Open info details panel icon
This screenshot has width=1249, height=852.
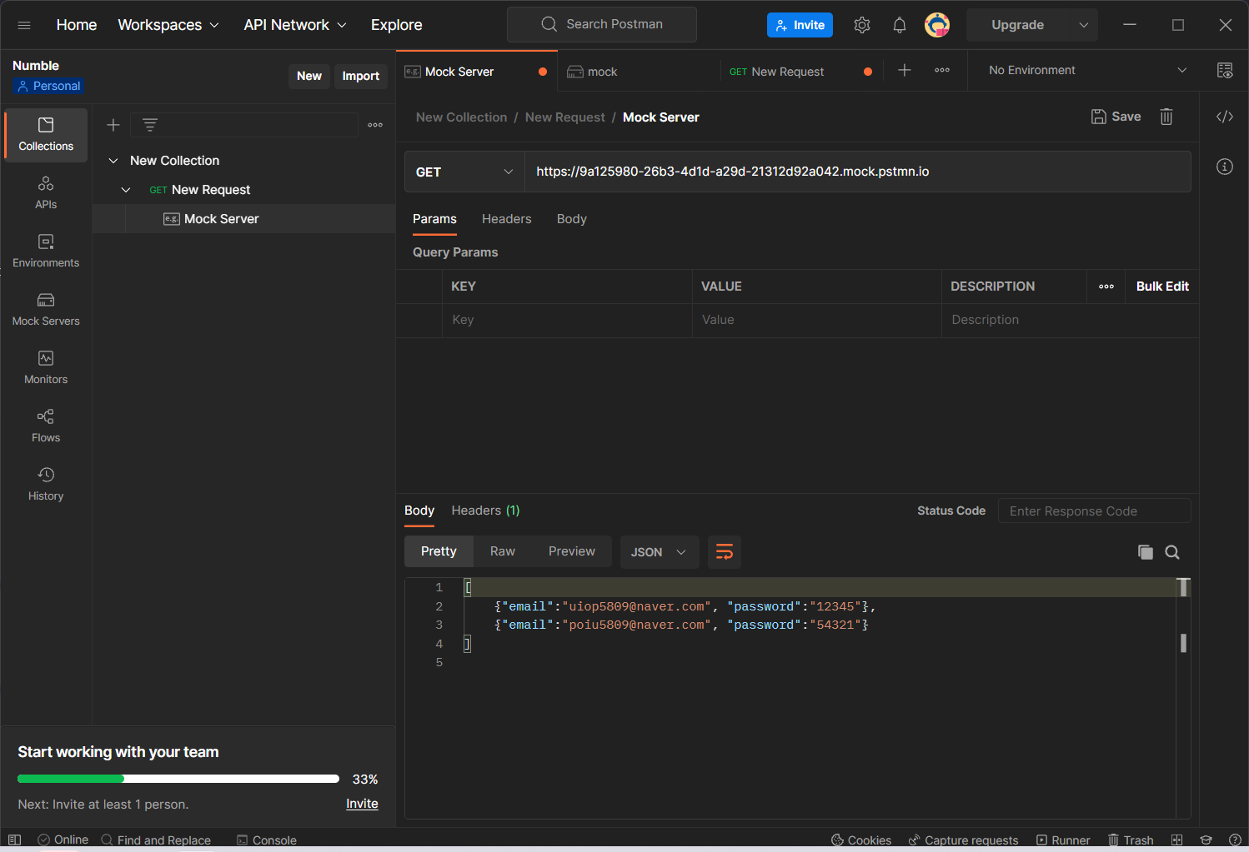1225,167
